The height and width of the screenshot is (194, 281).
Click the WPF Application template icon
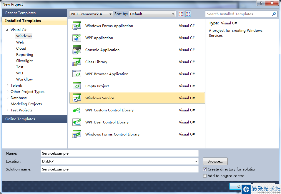(x=77, y=38)
